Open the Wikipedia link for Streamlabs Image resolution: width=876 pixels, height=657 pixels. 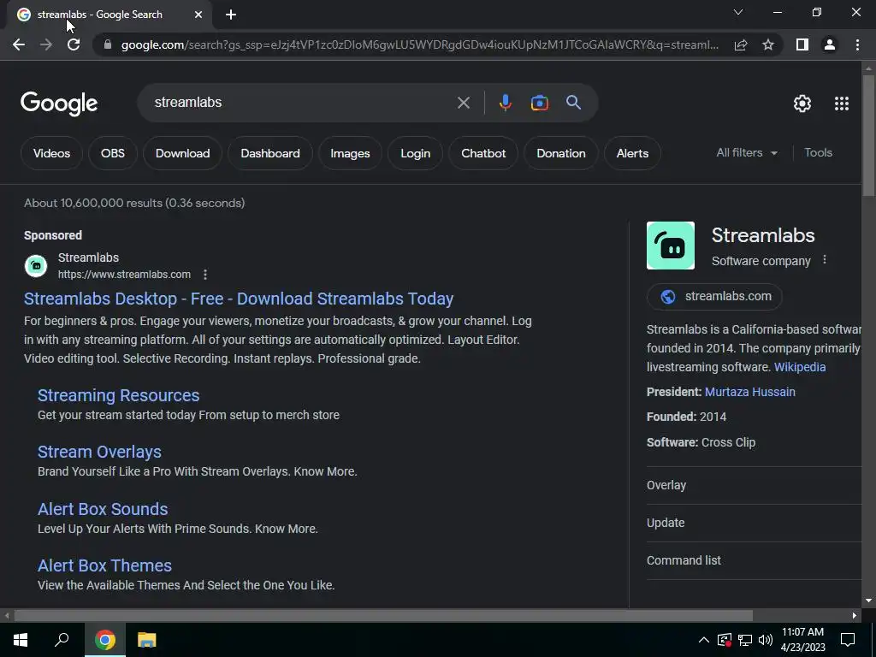click(800, 367)
